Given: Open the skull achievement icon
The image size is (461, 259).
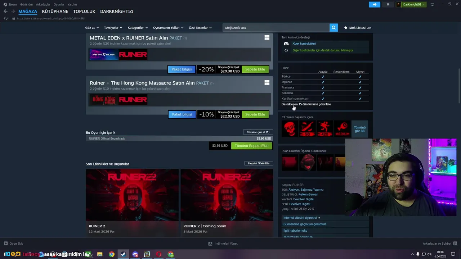Looking at the screenshot, I should coord(290,129).
